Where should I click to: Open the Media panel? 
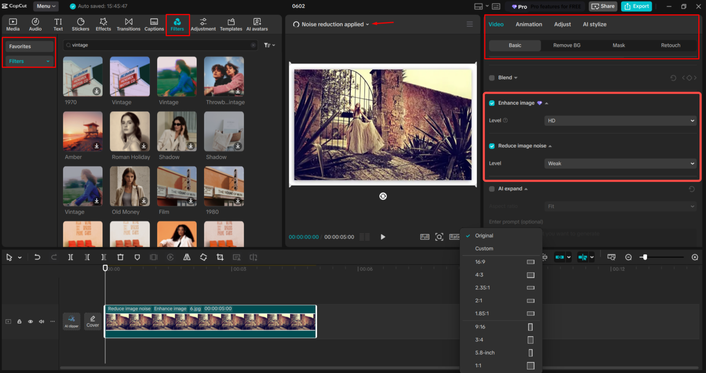[13, 24]
